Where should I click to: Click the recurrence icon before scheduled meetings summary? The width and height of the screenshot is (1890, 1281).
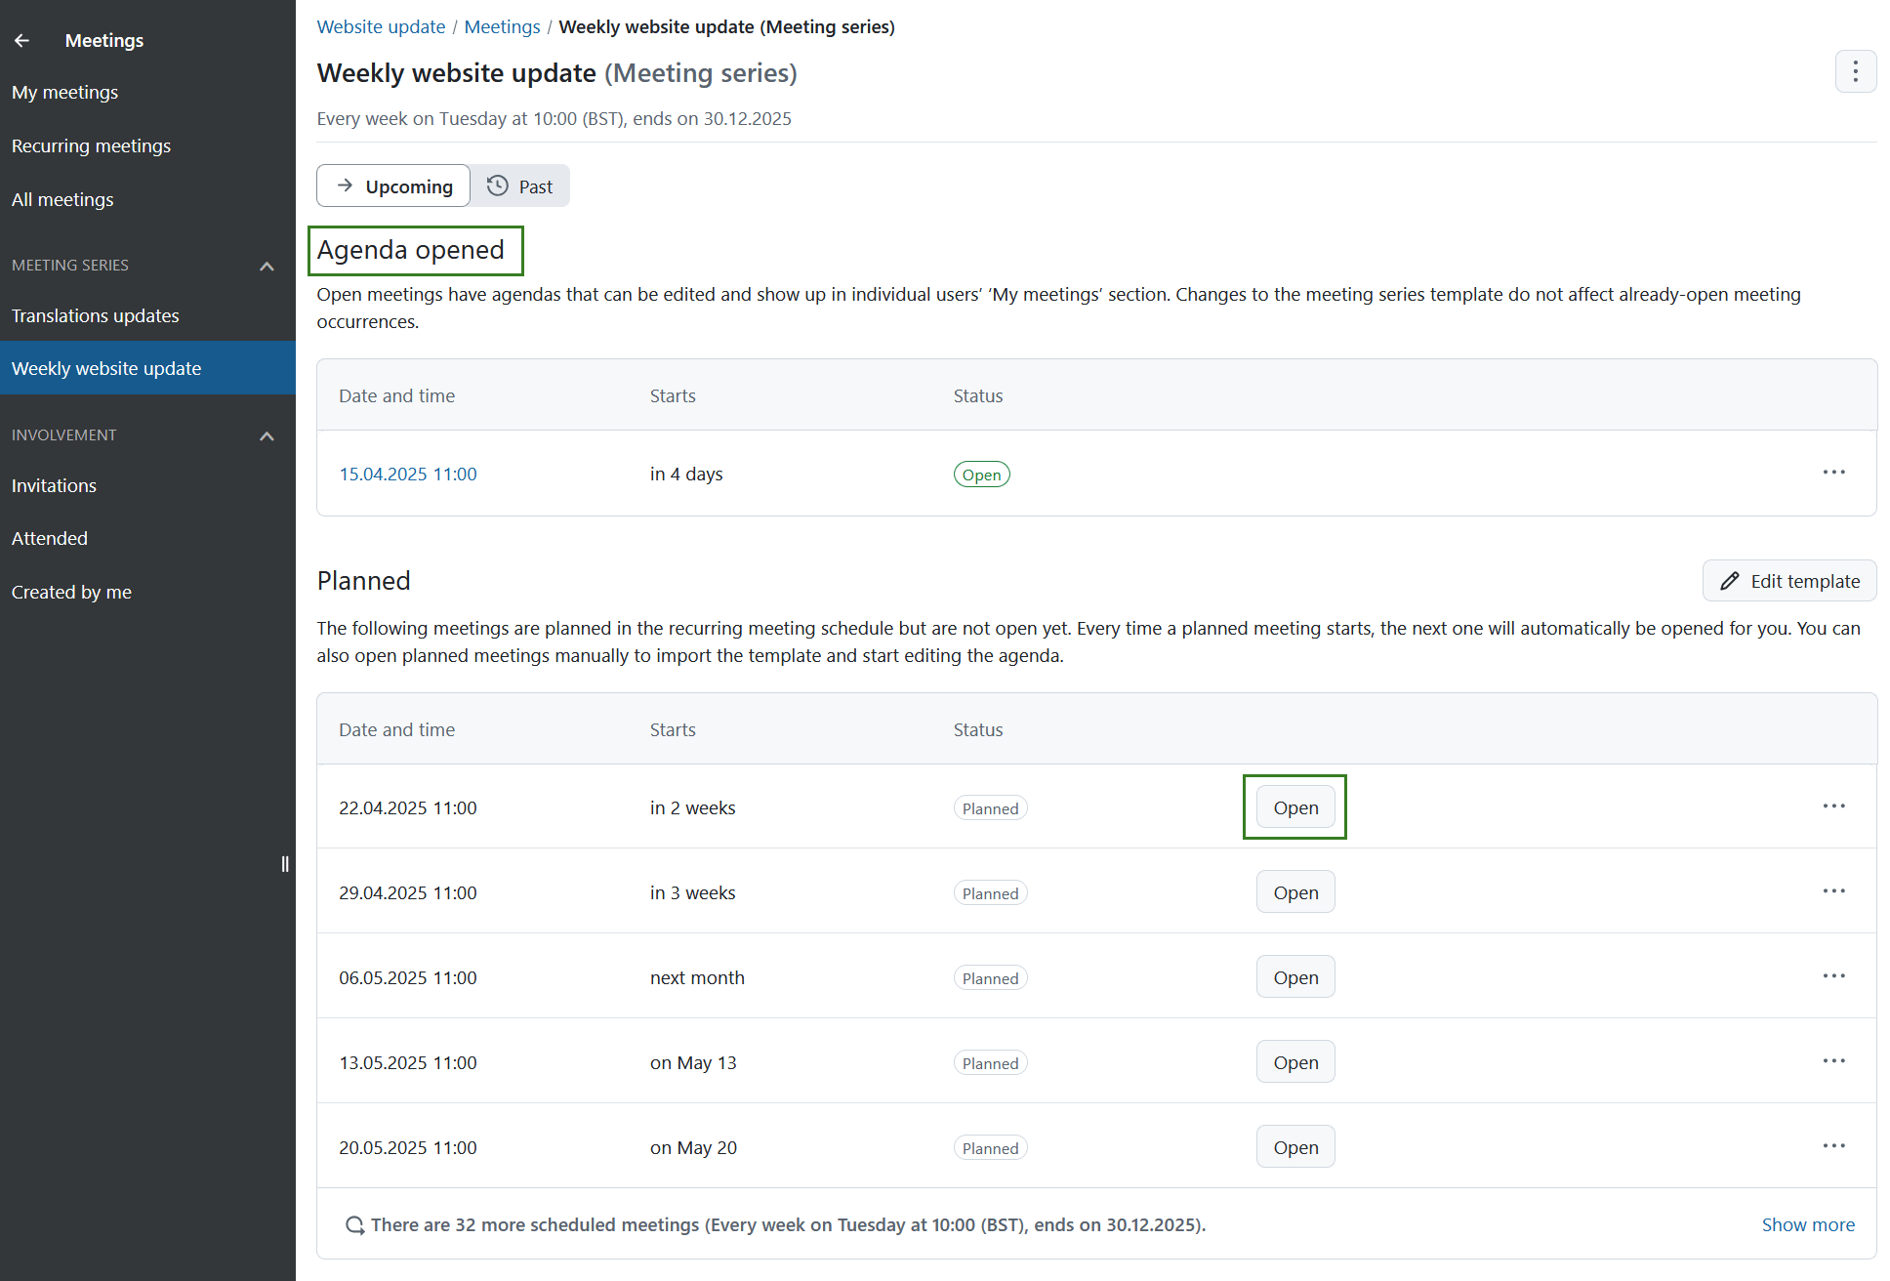tap(354, 1224)
